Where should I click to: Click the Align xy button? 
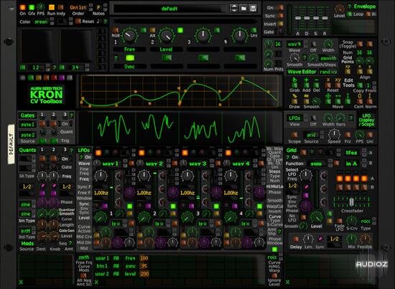coord(348,72)
